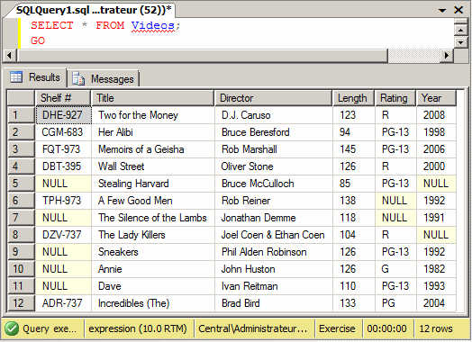Click the Rating column header
Screen dimensions: 472x342
(x=395, y=98)
